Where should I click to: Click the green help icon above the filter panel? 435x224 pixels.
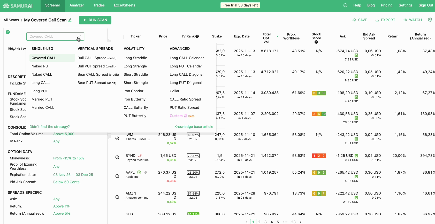(x=8, y=32)
